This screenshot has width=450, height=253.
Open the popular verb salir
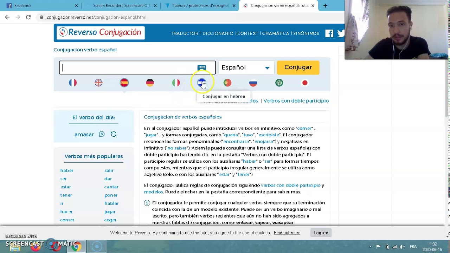(x=109, y=170)
